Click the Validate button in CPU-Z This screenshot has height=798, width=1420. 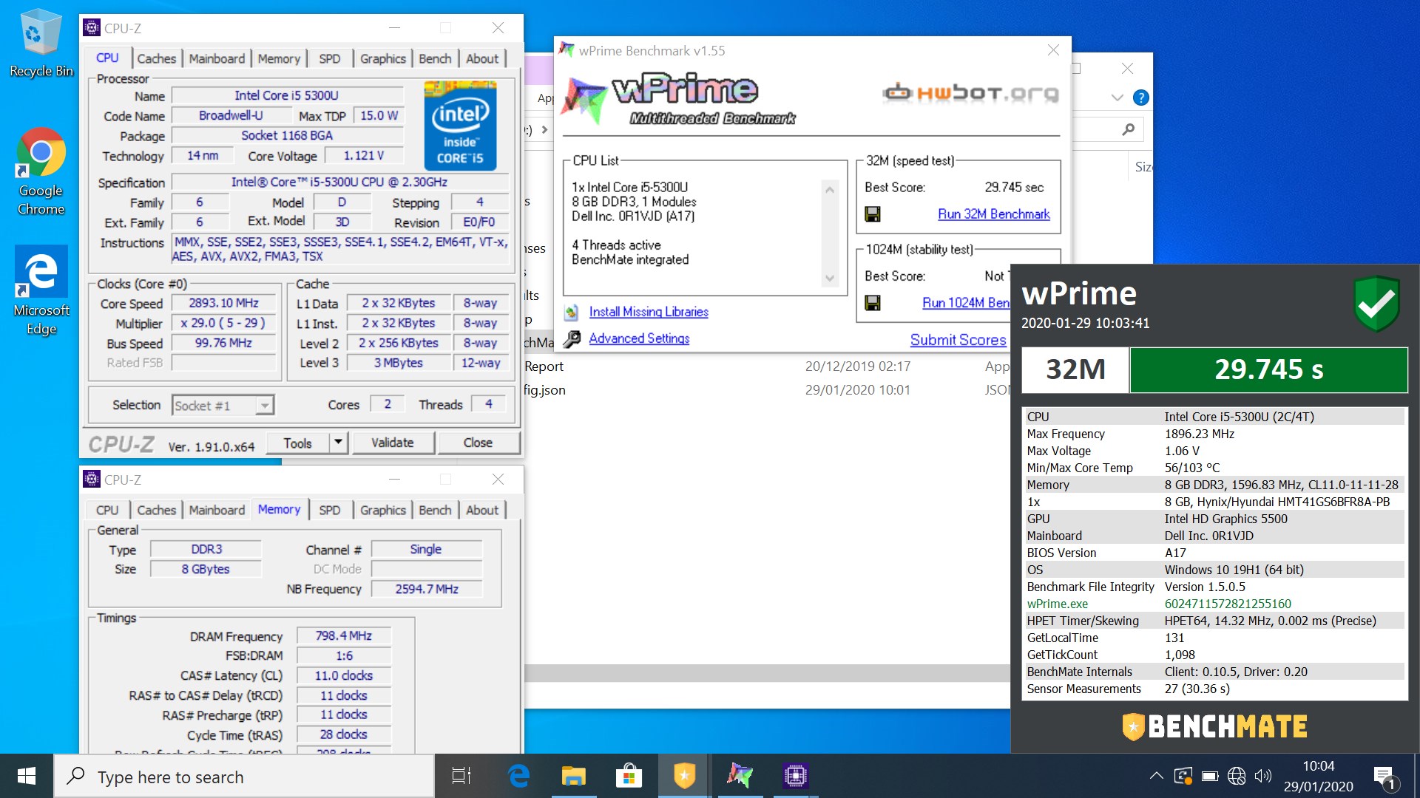[x=392, y=443]
